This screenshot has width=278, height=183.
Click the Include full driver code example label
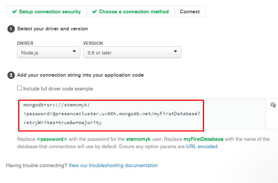(x=58, y=89)
